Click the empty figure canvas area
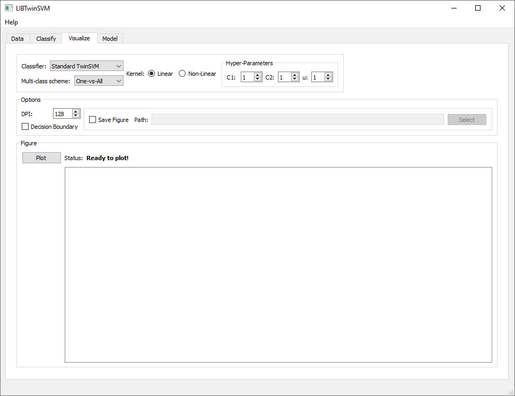 (278, 265)
